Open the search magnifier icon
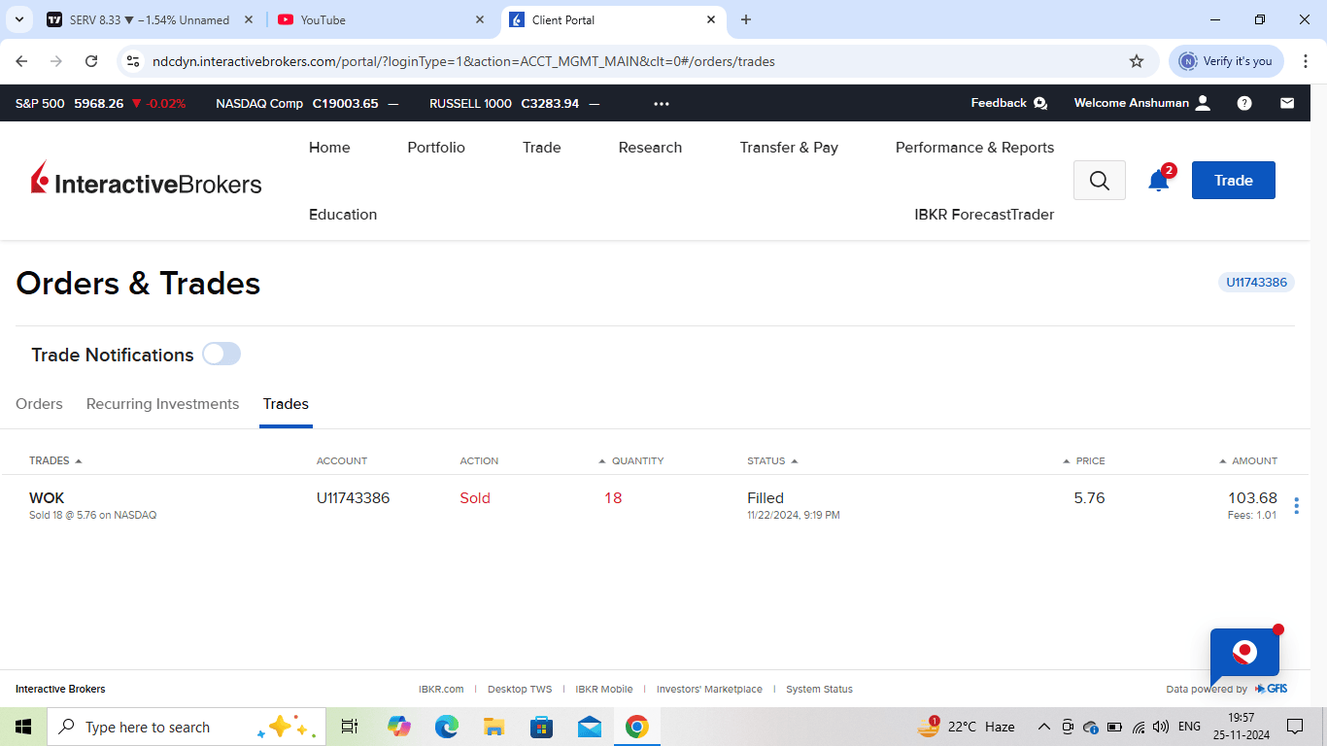 click(1100, 181)
